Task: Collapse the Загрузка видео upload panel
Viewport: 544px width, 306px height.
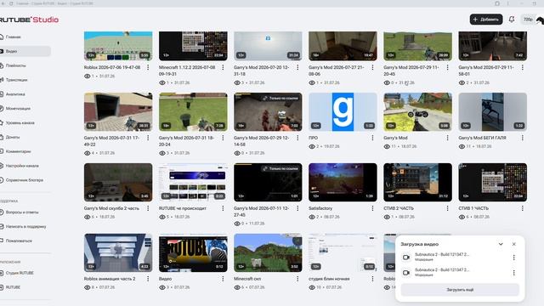Action: tap(501, 244)
